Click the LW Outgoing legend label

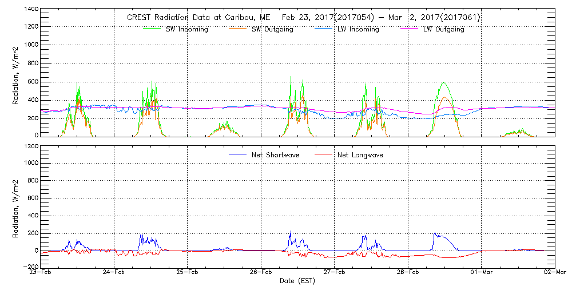click(x=443, y=29)
